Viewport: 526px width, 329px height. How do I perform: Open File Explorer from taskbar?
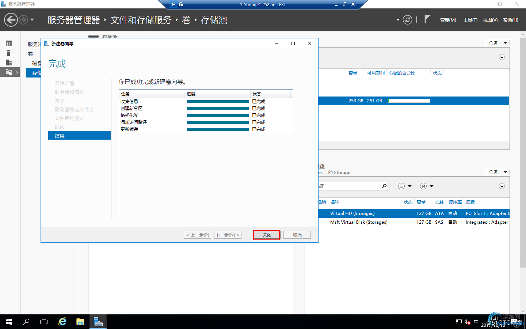pos(80,322)
